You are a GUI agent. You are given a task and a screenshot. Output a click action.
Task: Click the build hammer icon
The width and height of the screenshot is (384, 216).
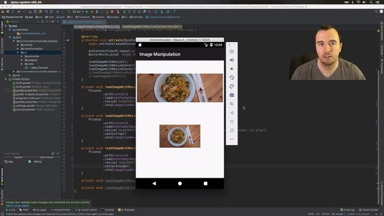click(x=68, y=11)
